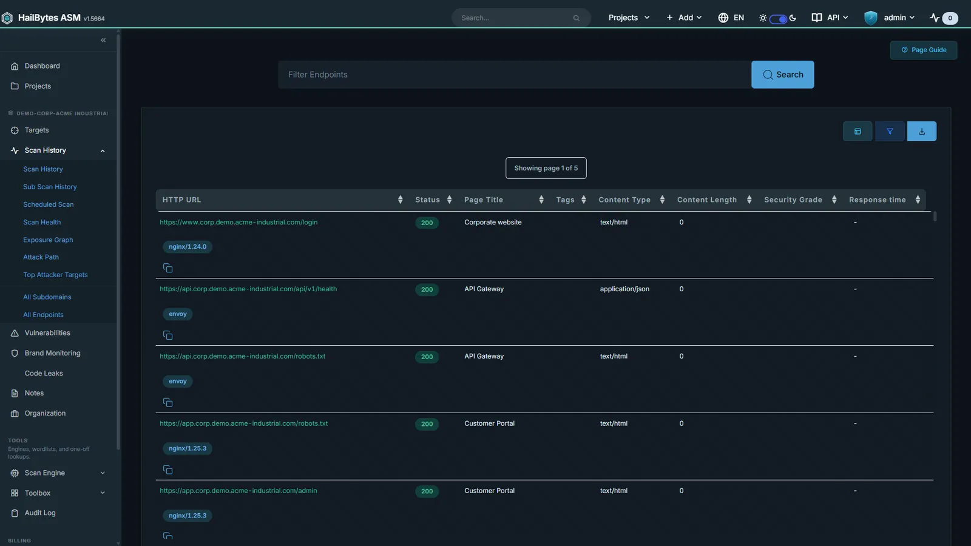Image resolution: width=971 pixels, height=546 pixels.
Task: Click the Brand Monitoring shield icon
Action: coord(15,353)
